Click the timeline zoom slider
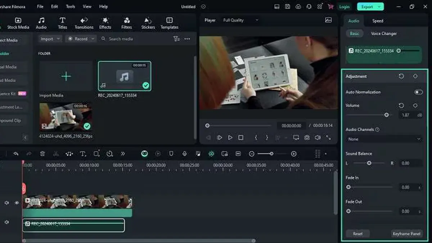The width and height of the screenshot is (432, 243). [x=271, y=154]
